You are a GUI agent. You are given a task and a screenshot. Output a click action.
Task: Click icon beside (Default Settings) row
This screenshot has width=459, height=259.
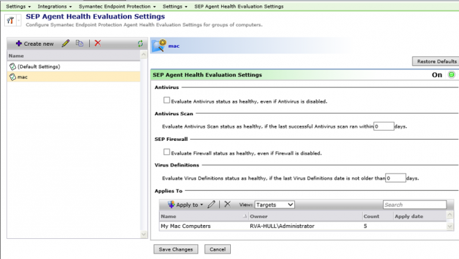[13, 67]
